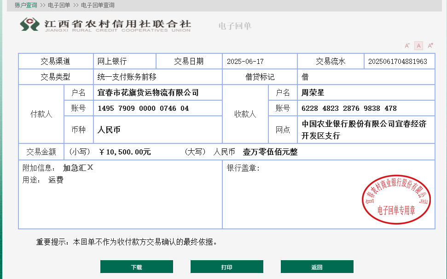Image resolution: width=447 pixels, height=279 pixels.
Task: Select the transaction date 2025-06-17
Action: tap(245, 61)
